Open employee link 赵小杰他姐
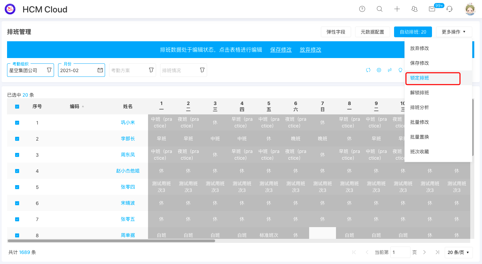This screenshot has height=264, width=482. (128, 171)
